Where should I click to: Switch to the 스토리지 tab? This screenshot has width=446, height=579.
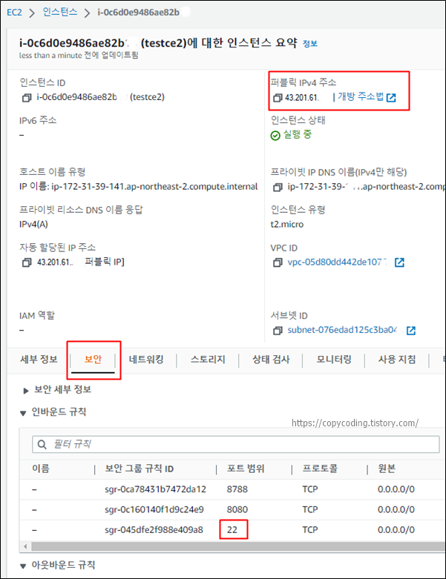[208, 360]
